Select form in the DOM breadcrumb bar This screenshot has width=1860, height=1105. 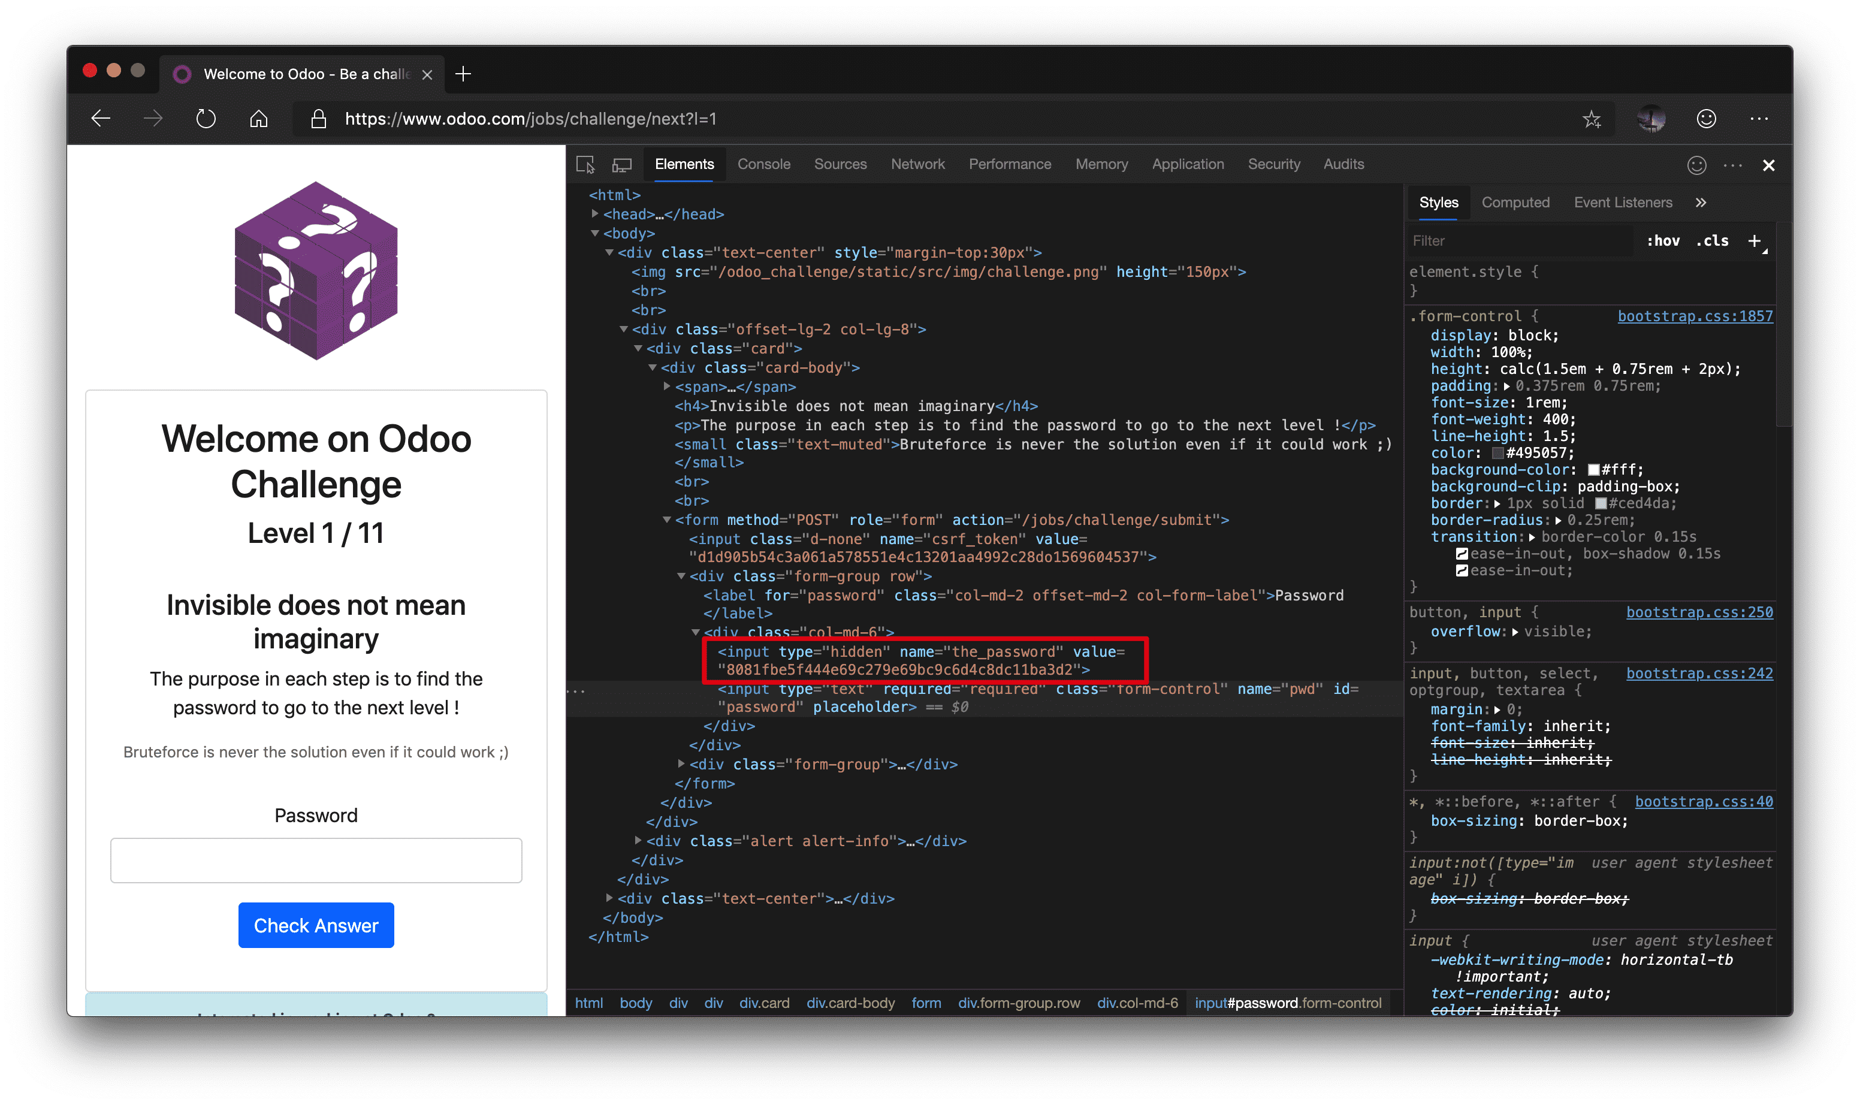click(x=926, y=1003)
